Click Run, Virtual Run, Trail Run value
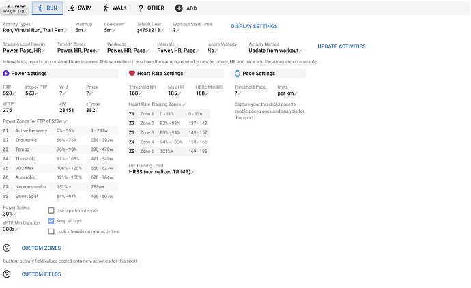 click(33, 30)
